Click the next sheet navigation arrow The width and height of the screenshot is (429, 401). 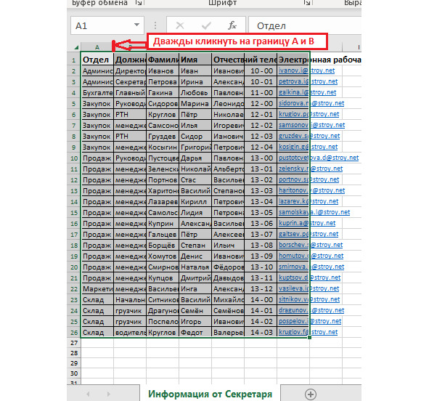coord(109,394)
